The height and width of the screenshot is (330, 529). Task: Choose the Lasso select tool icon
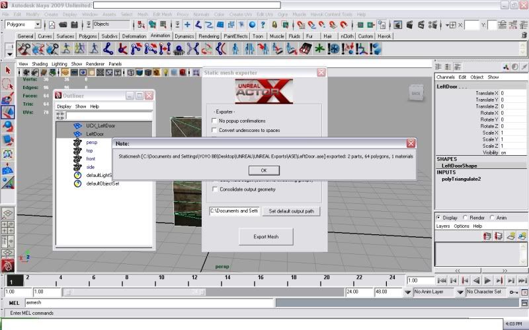tap(8, 84)
